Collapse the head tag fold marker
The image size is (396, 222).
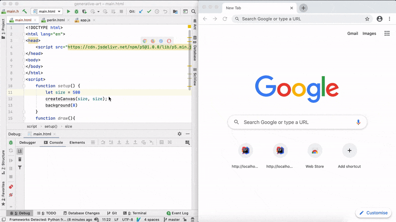(24, 41)
